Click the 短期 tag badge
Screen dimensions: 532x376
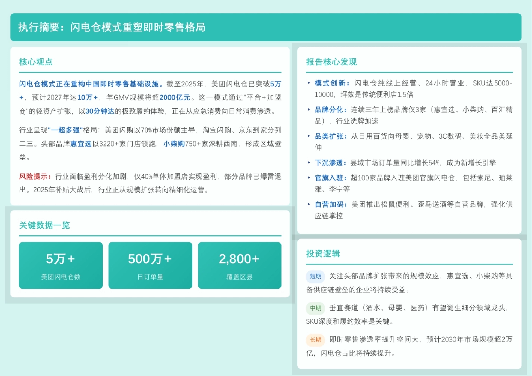point(315,276)
